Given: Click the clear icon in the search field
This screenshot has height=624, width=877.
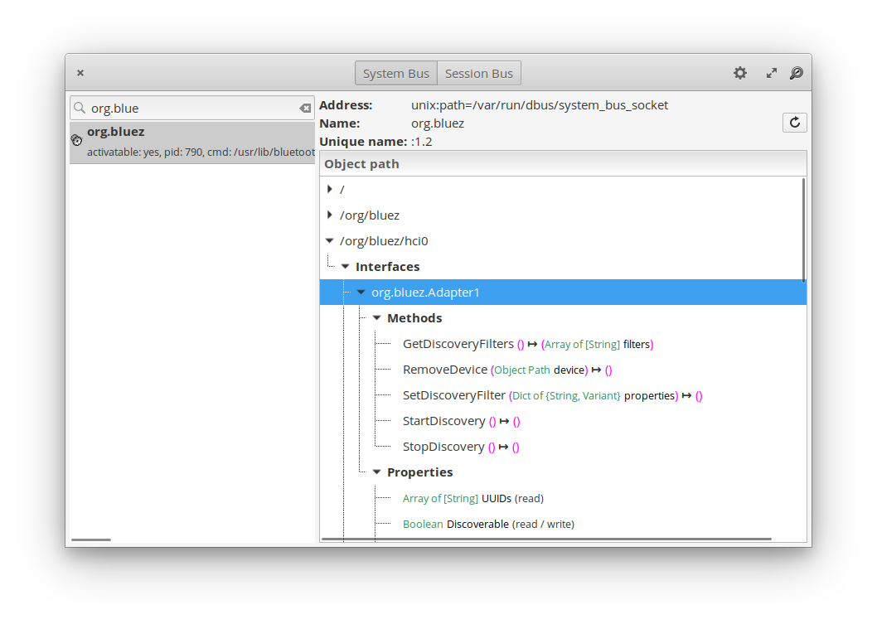Looking at the screenshot, I should point(305,108).
